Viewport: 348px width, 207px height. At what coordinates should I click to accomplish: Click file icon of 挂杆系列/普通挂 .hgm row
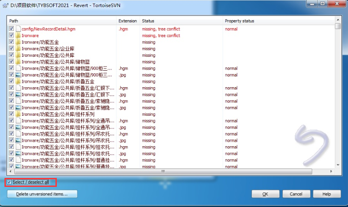pos(18,160)
